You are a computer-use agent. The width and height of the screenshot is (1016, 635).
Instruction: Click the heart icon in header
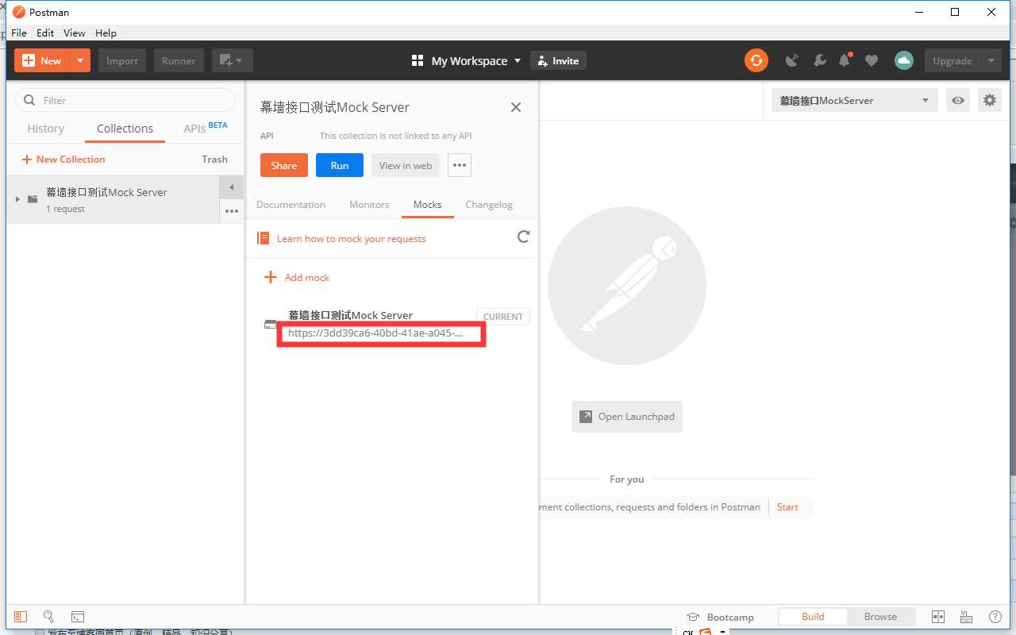tap(872, 60)
